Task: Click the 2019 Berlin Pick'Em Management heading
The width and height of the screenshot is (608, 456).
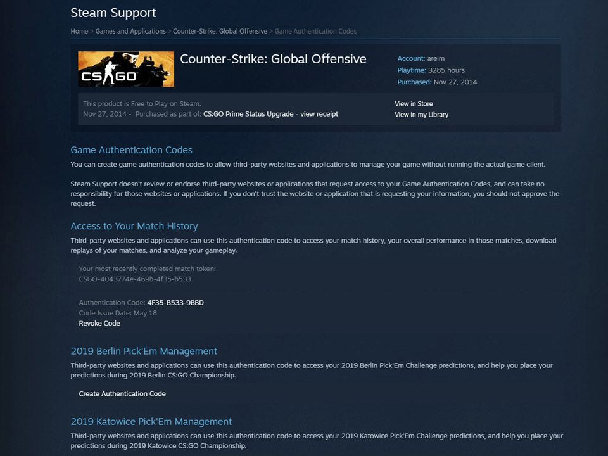Action: pos(144,351)
